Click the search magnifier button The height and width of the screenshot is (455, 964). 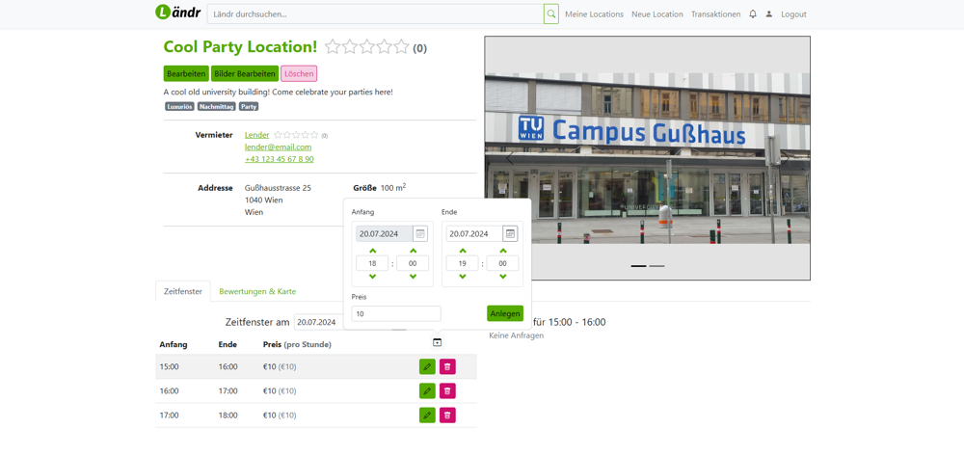coord(550,13)
